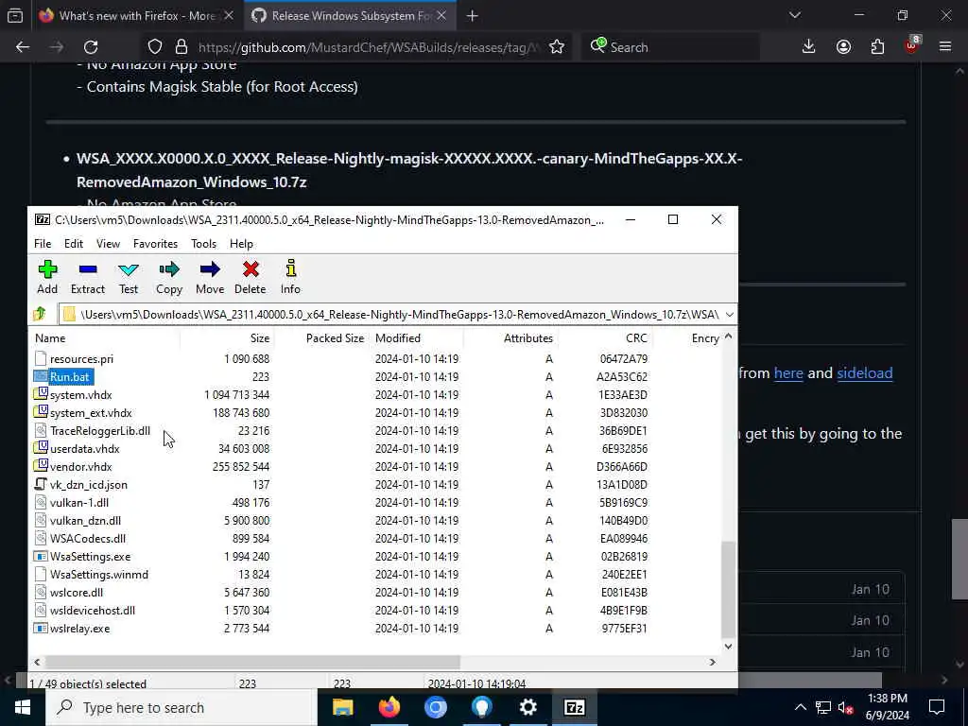Reload the page in Firefox

tap(91, 47)
